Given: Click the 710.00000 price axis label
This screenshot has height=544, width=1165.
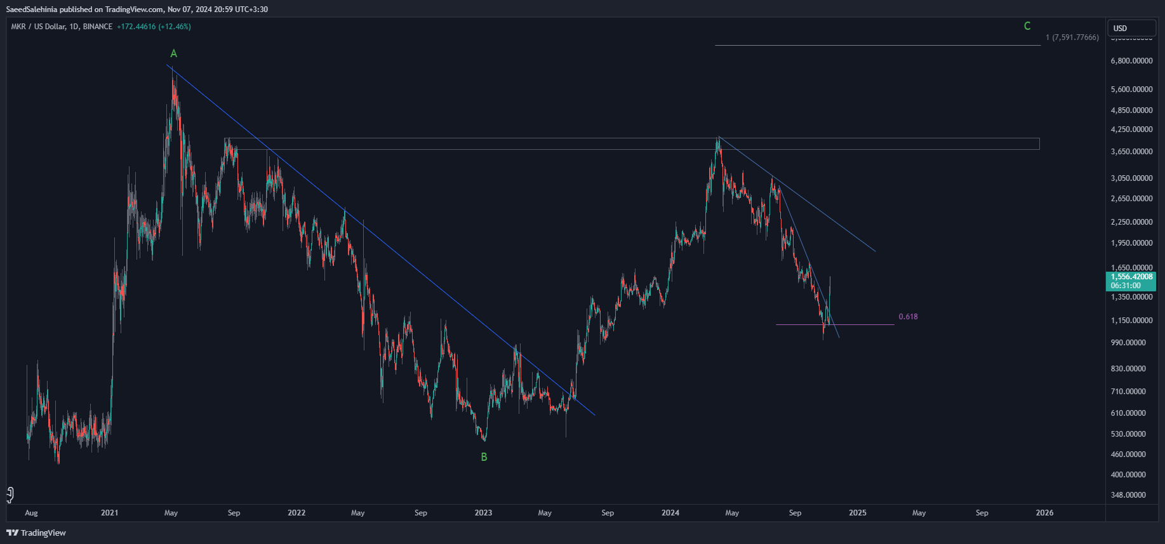Looking at the screenshot, I should tap(1128, 392).
